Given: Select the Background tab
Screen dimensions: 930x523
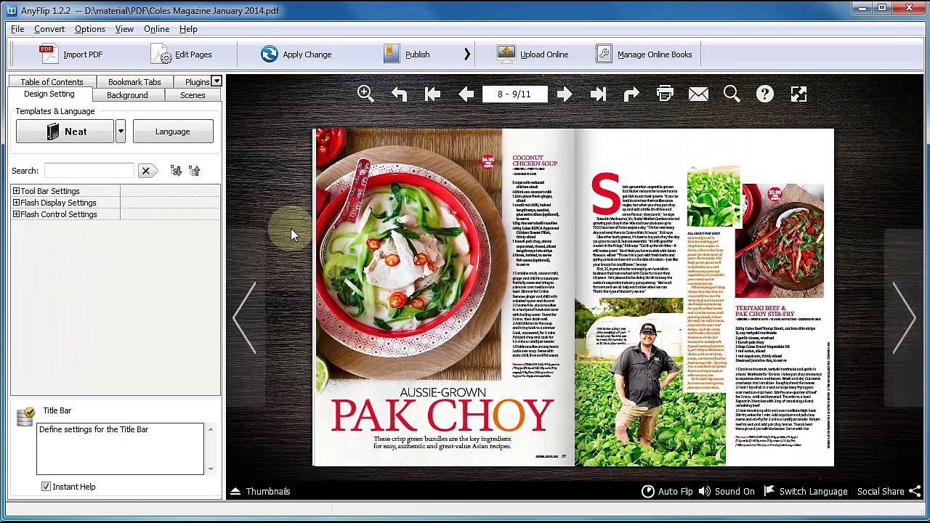Looking at the screenshot, I should pos(127,95).
